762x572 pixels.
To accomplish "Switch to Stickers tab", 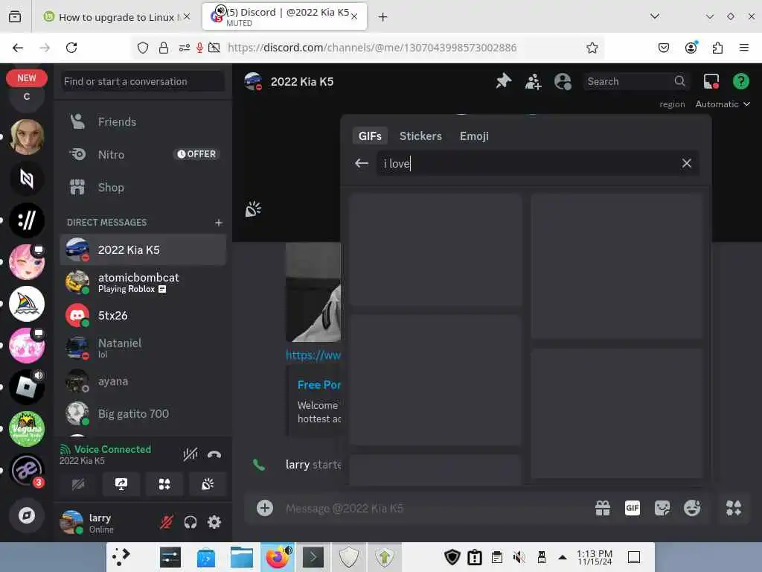I will [420, 136].
